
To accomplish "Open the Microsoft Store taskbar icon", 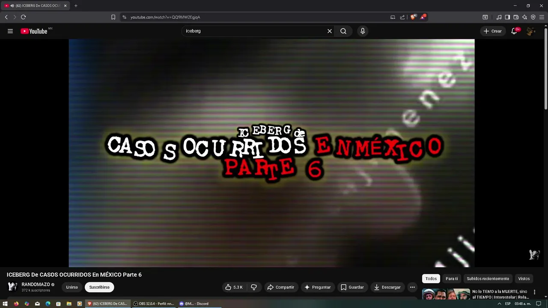I will [x=58, y=304].
